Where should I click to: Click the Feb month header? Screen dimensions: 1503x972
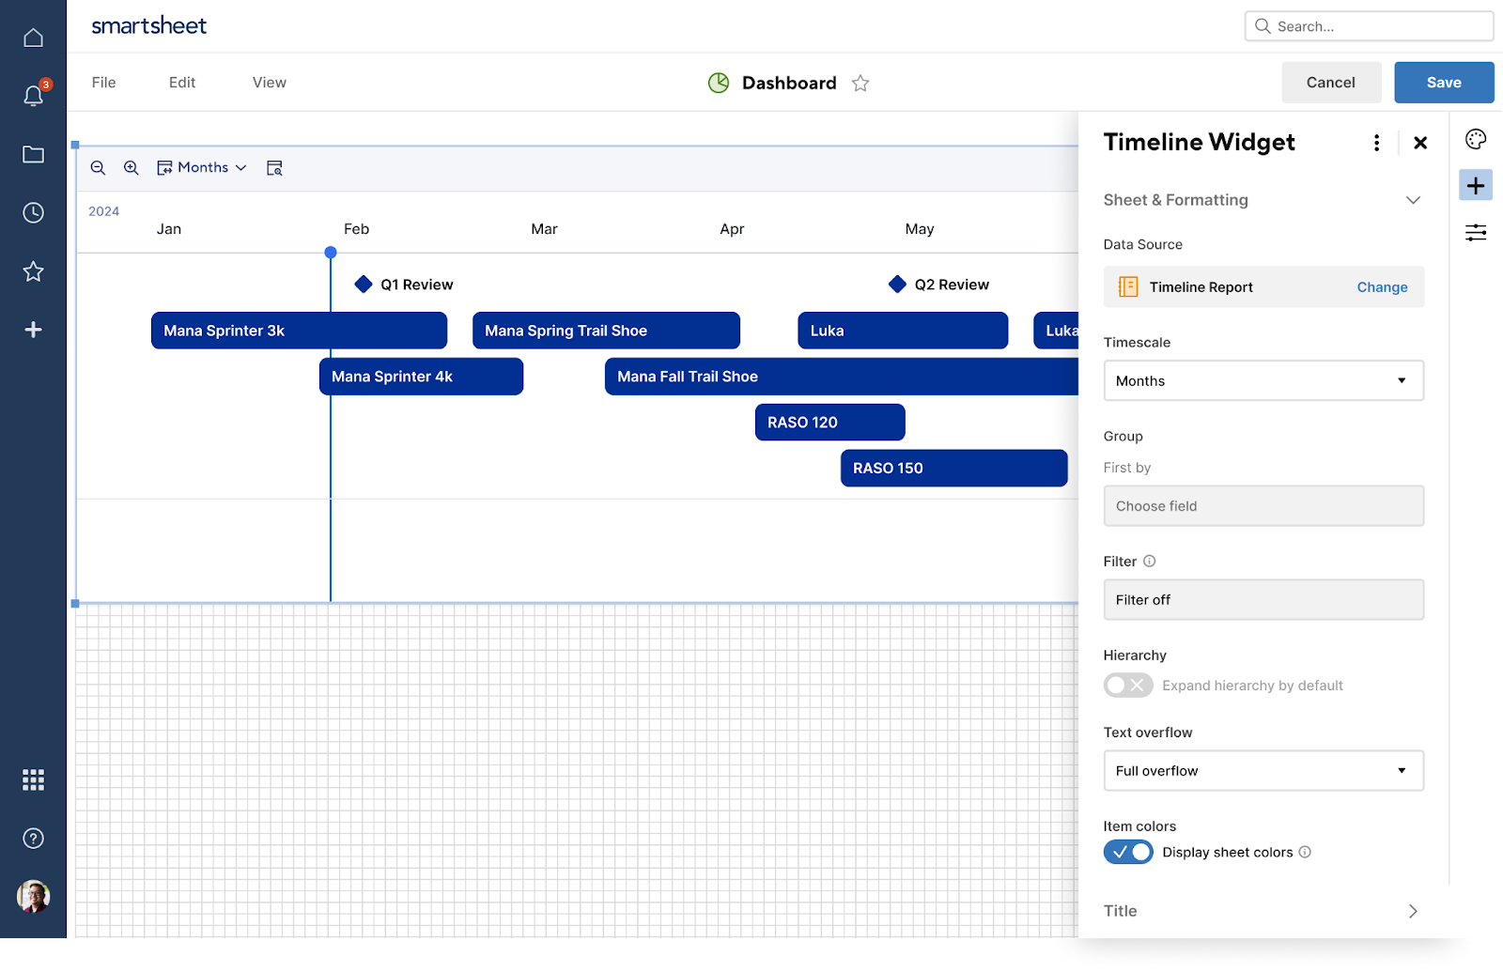point(356,229)
